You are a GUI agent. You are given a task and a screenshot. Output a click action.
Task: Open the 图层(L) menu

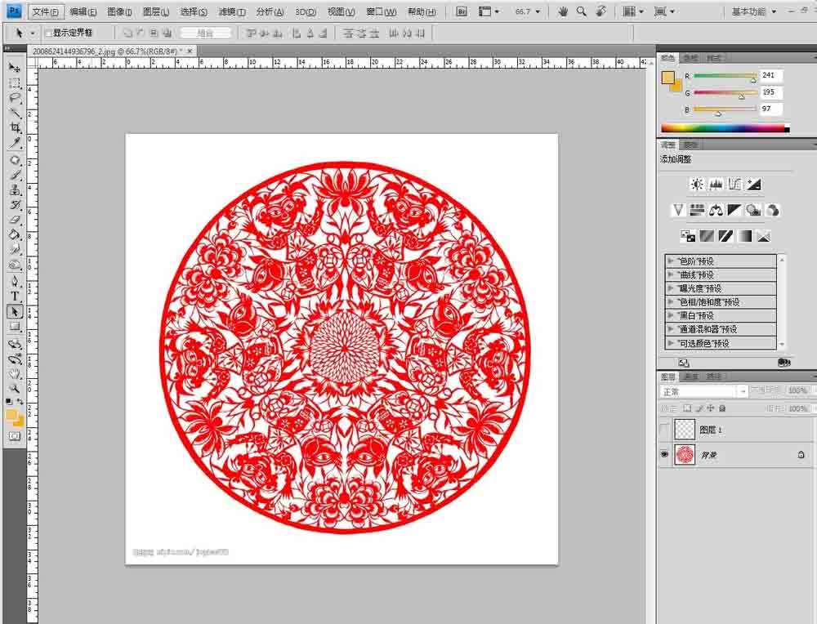point(156,11)
